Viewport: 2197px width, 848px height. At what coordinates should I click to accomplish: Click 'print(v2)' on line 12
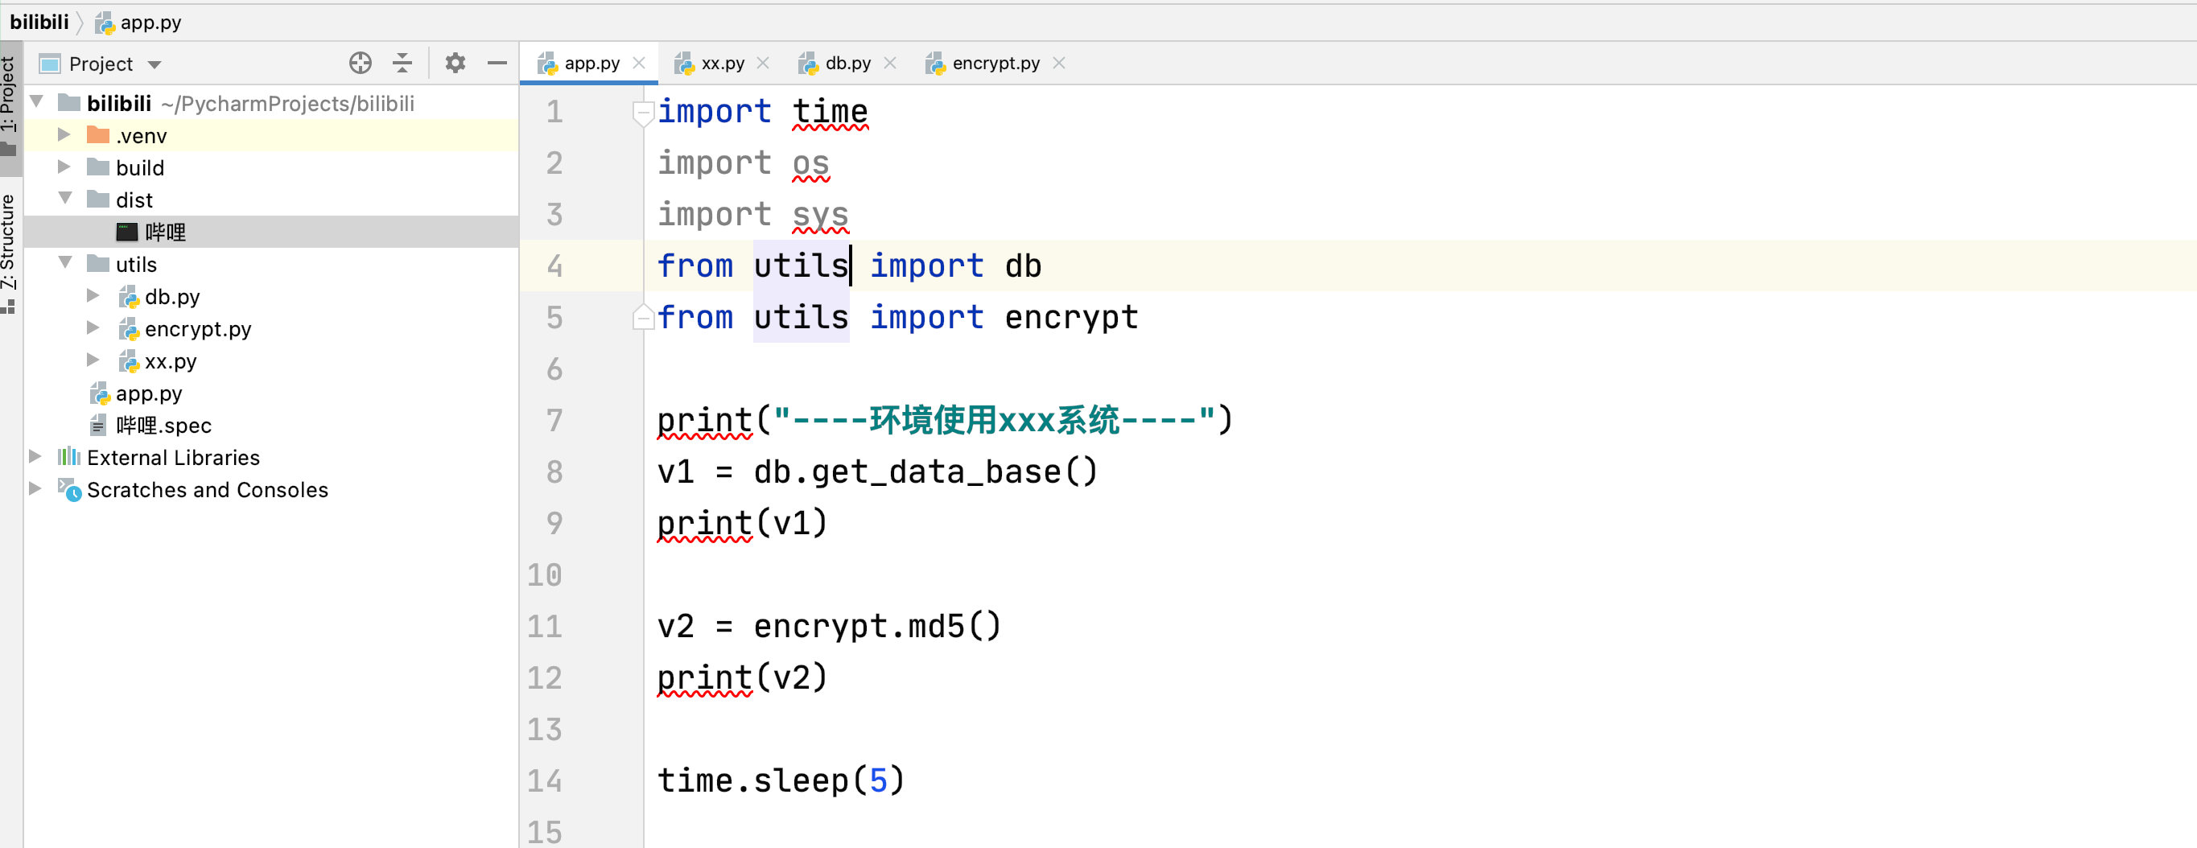(x=742, y=677)
